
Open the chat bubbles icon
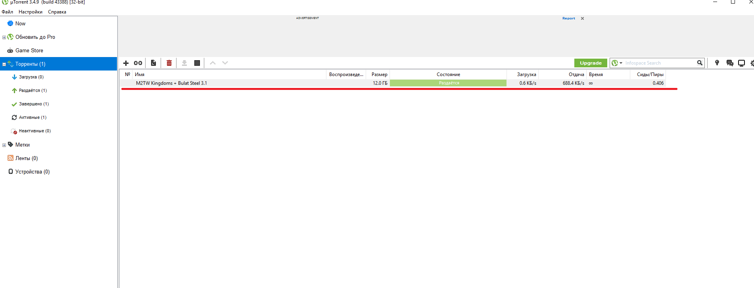pos(730,63)
